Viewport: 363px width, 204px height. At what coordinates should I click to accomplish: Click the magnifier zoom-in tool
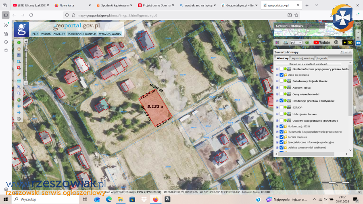pos(19,87)
